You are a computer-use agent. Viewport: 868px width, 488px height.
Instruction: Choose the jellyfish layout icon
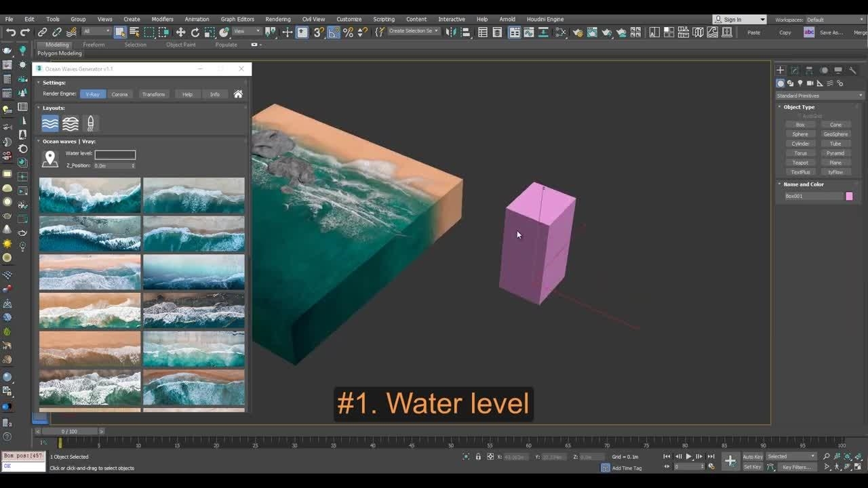(x=91, y=123)
